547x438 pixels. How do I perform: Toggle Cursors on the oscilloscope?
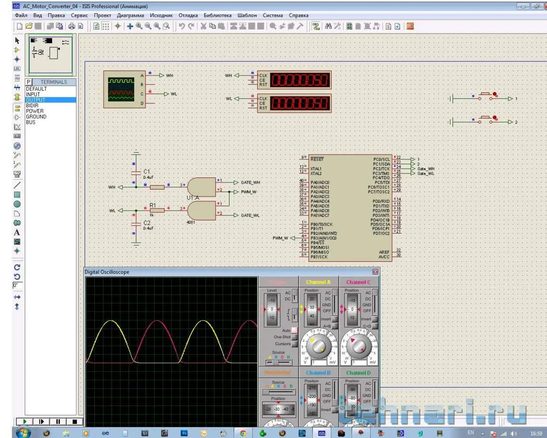pos(294,344)
